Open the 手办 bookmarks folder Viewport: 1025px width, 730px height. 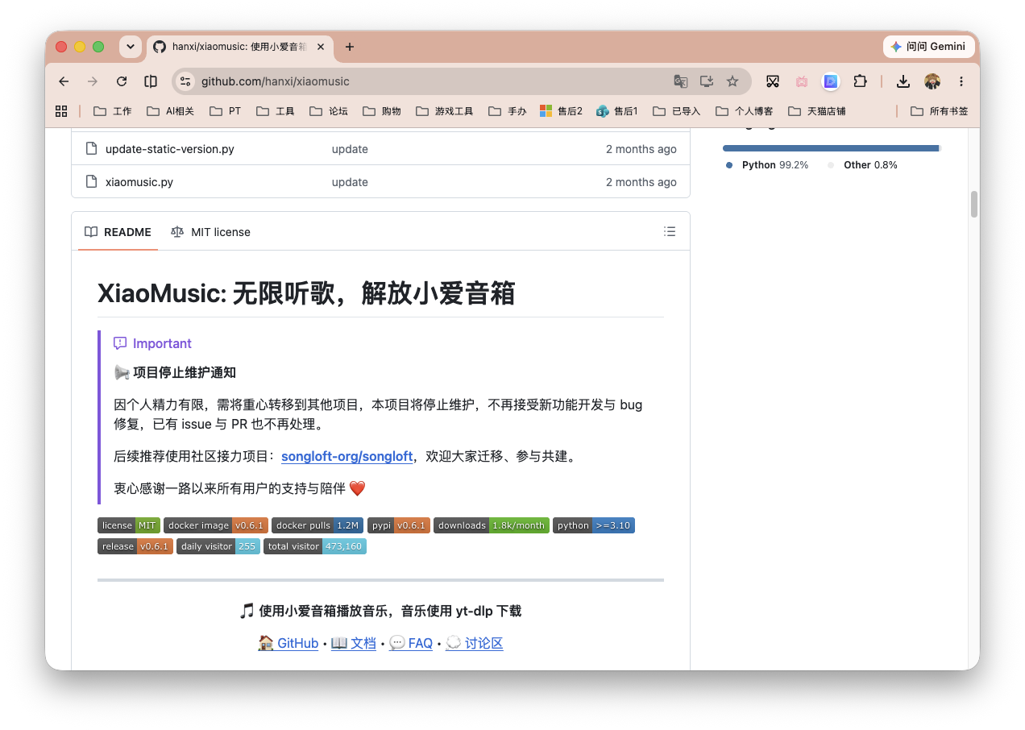click(x=508, y=111)
